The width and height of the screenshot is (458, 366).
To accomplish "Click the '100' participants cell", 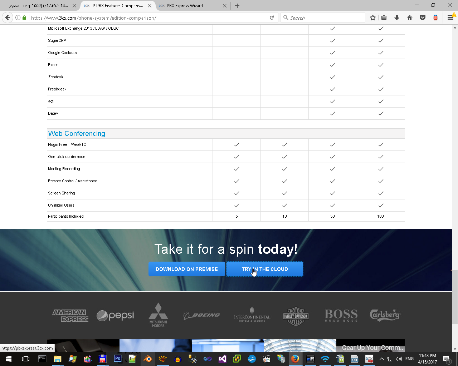I will 380,216.
